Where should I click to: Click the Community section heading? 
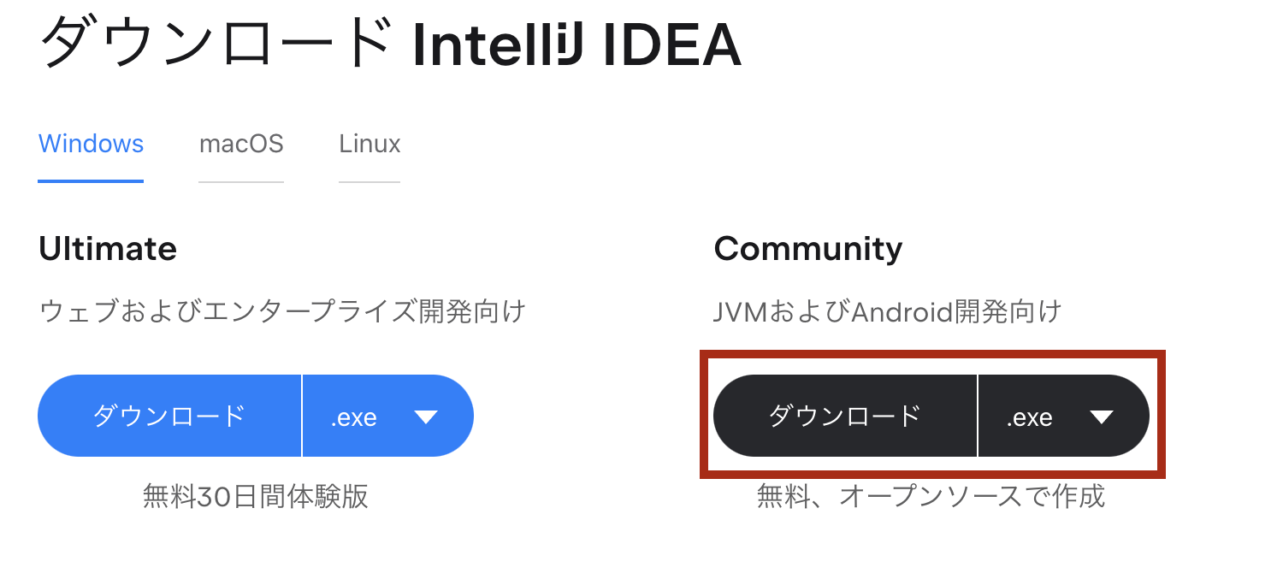(807, 249)
